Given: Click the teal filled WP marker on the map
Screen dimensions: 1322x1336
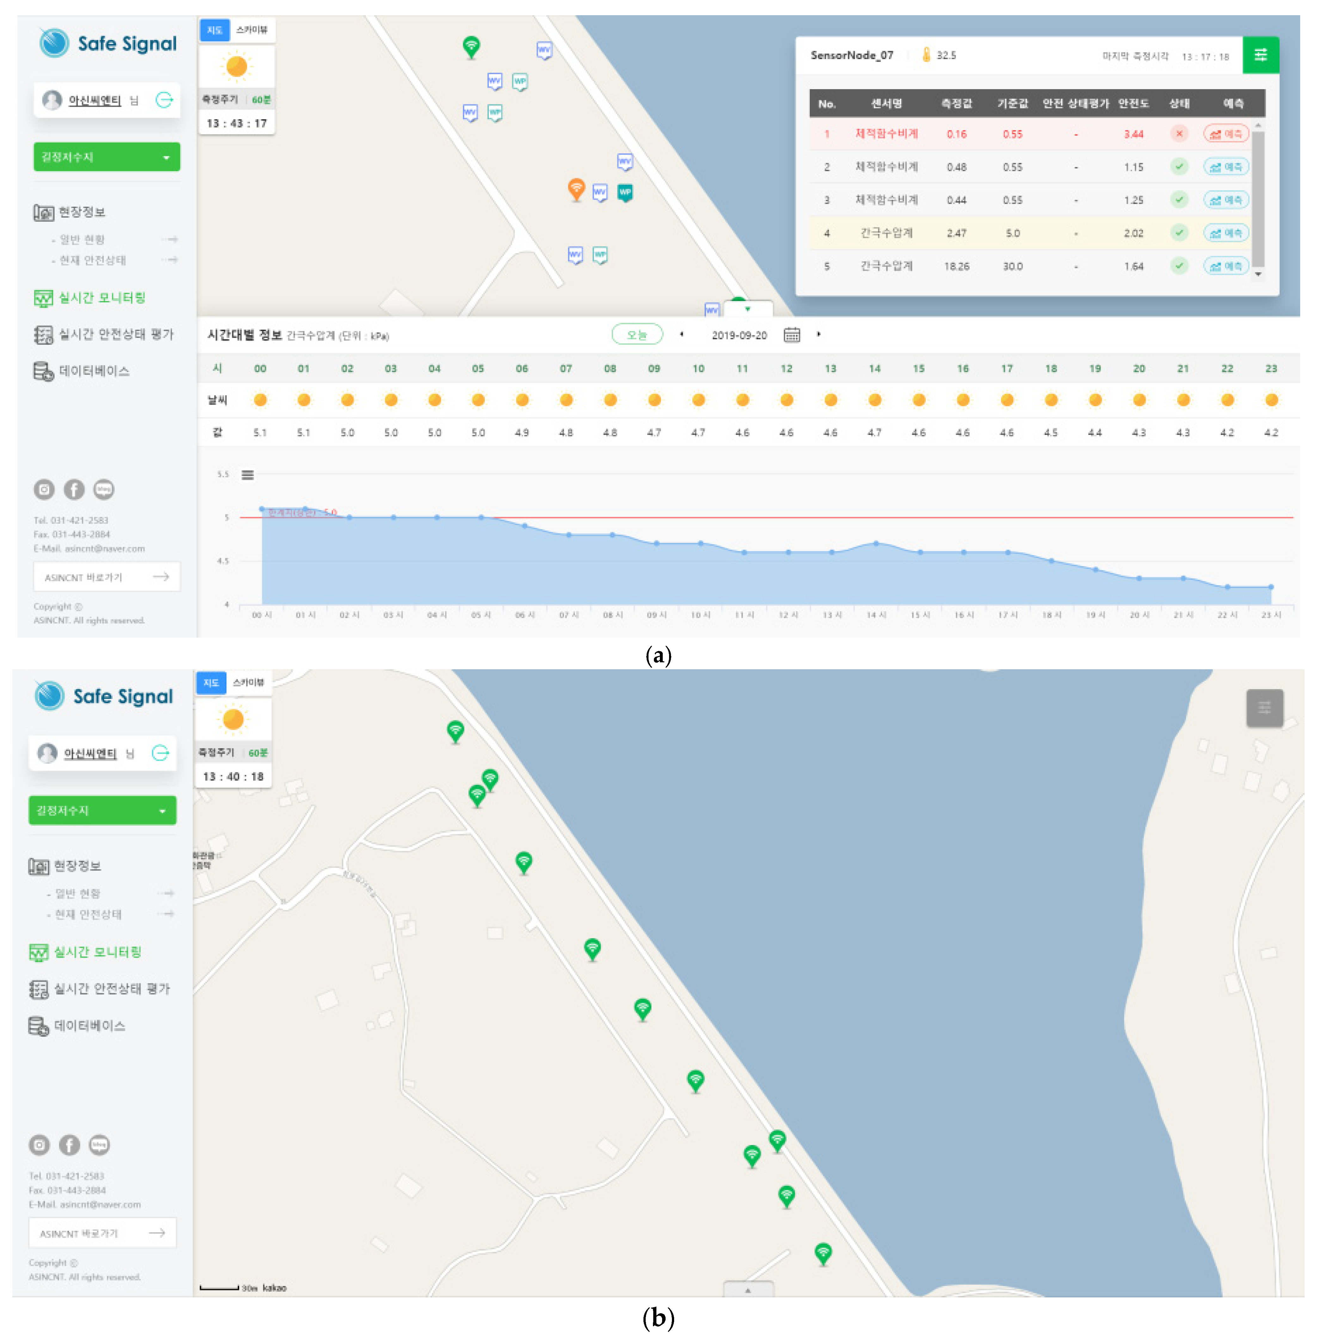Looking at the screenshot, I should (x=625, y=192).
